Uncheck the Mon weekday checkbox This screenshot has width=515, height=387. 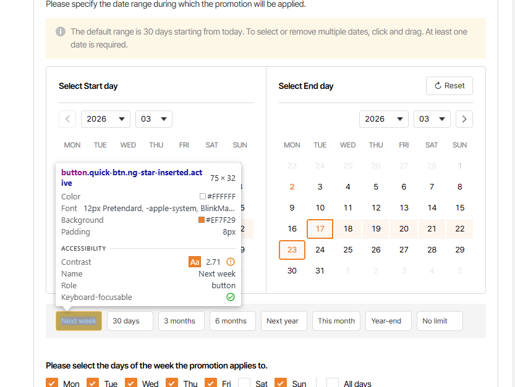[52, 383]
